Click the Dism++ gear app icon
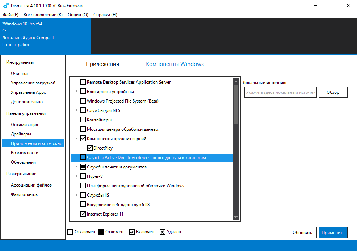This screenshot has width=357, height=251. tap(6, 5)
